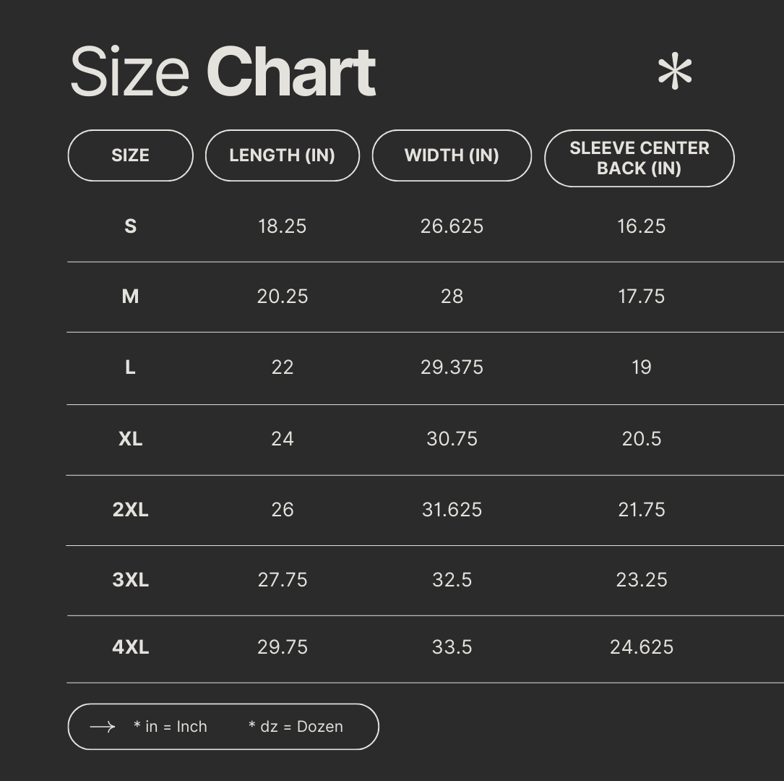The image size is (784, 781).
Task: Select the SIZE column header pill
Action: [x=130, y=155]
